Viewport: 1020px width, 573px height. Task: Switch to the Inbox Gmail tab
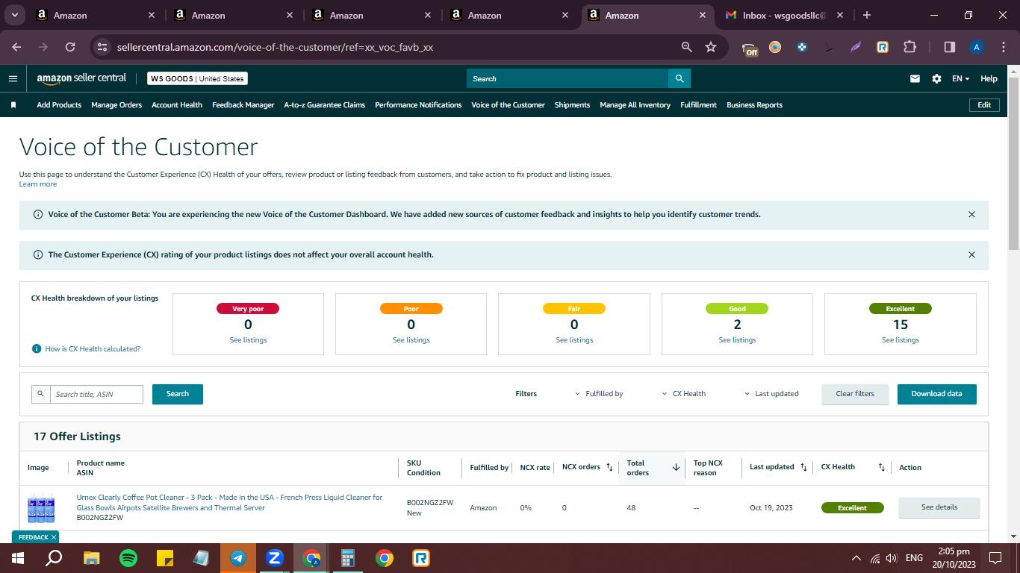pos(783,15)
